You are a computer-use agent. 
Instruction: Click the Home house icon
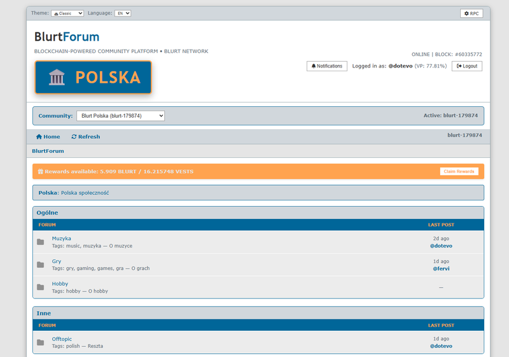(39, 137)
